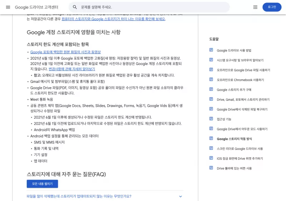Screen dimensions: 286x201
Task: Select the current Google 스토리지 작동 방식 article
Action: click(235, 139)
